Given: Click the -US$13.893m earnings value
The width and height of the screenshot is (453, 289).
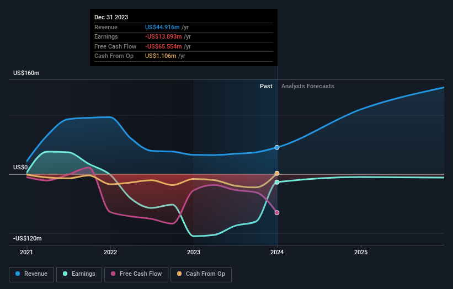Looking at the screenshot, I should click(163, 36).
